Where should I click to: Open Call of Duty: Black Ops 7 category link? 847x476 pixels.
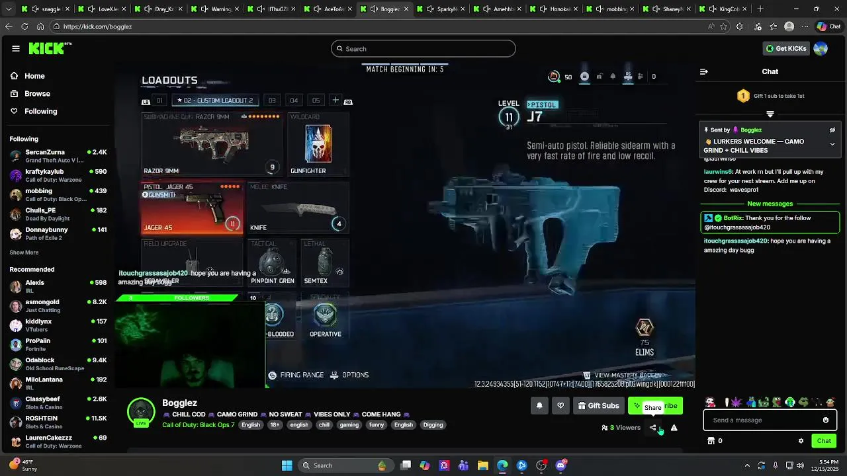pyautogui.click(x=198, y=425)
